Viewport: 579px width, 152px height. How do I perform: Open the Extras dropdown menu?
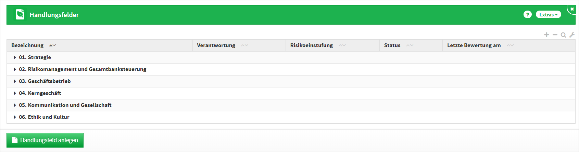(548, 15)
